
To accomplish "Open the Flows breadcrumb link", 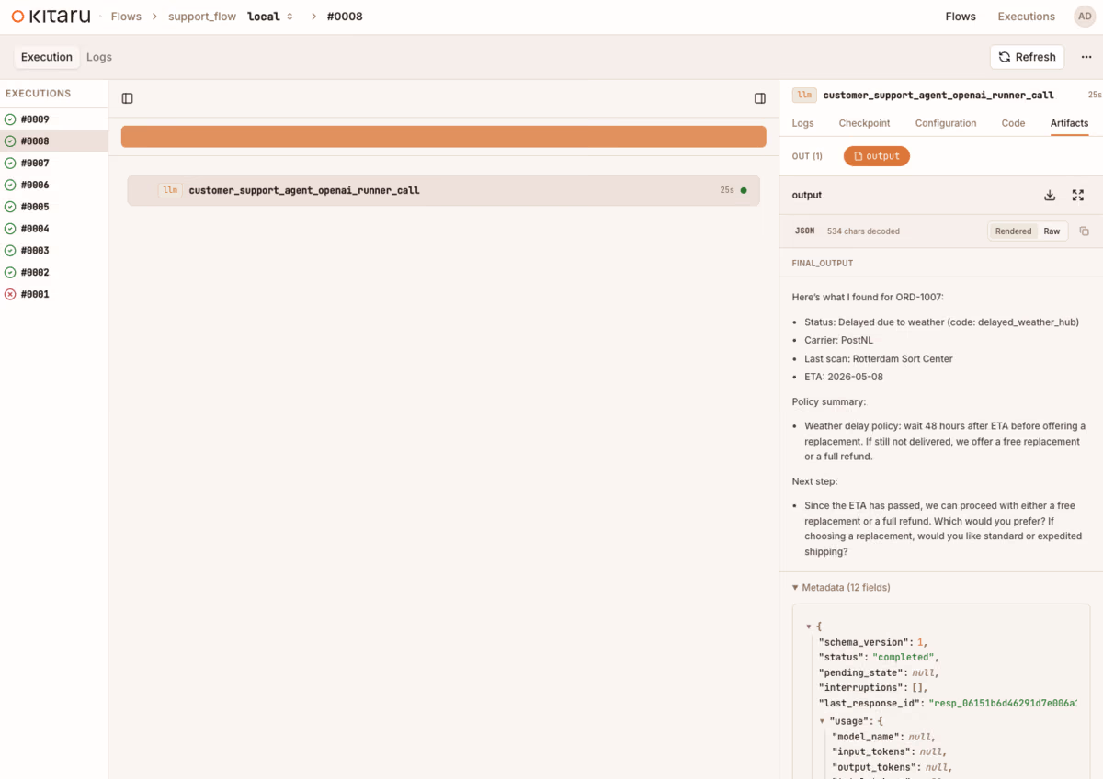I will tap(126, 17).
